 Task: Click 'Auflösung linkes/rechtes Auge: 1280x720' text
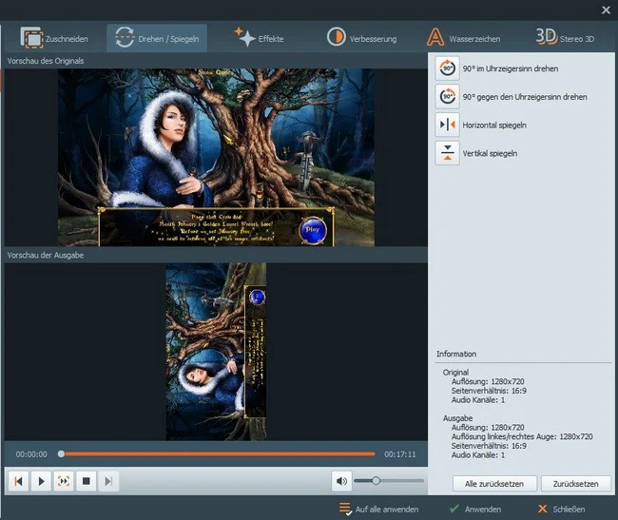pyautogui.click(x=522, y=436)
